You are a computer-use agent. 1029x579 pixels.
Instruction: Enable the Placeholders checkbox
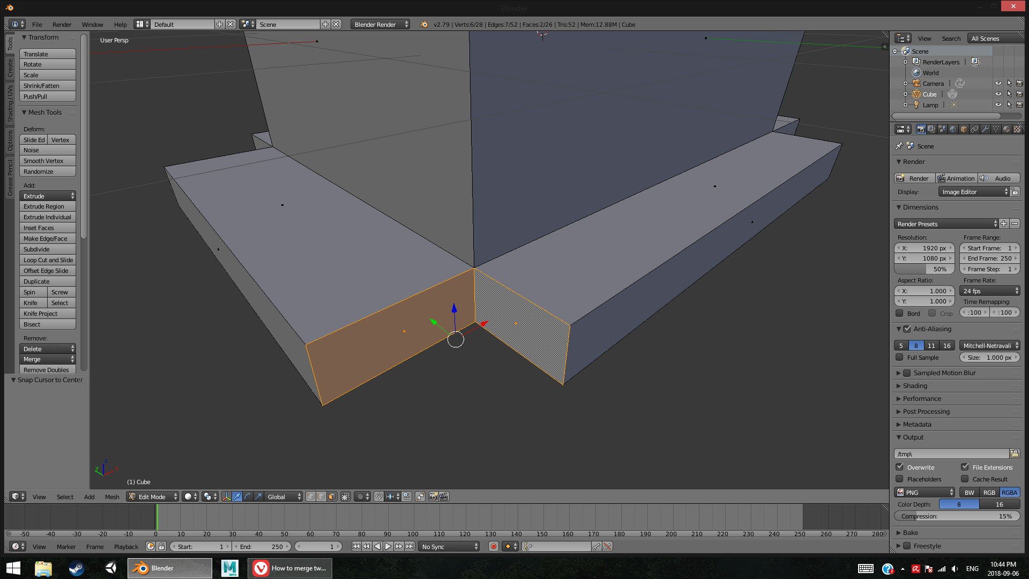(x=900, y=479)
